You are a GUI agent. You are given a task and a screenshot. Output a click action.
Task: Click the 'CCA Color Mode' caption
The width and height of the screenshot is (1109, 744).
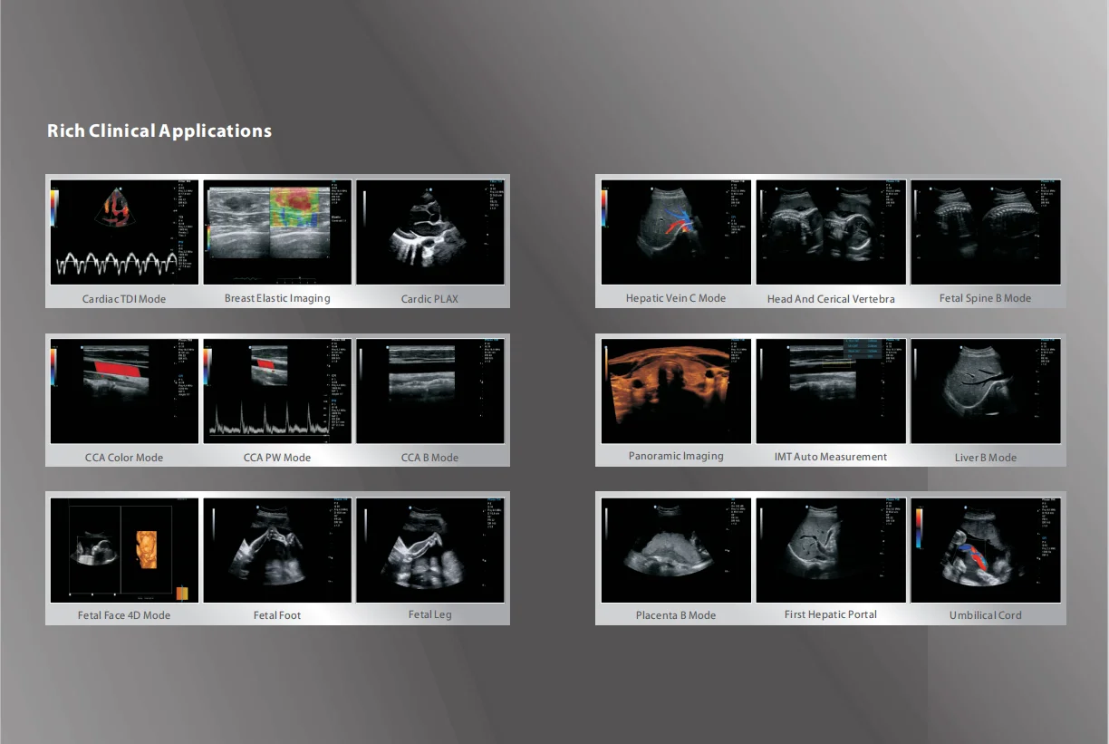tap(124, 458)
